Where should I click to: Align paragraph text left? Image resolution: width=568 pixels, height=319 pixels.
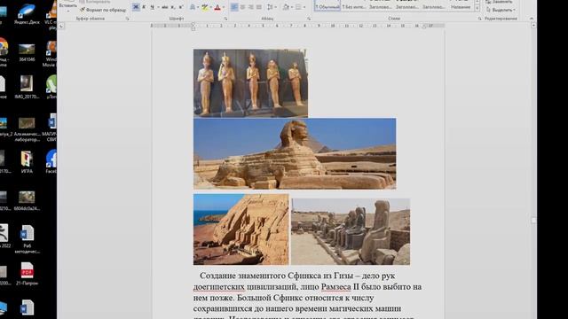pyautogui.click(x=234, y=7)
